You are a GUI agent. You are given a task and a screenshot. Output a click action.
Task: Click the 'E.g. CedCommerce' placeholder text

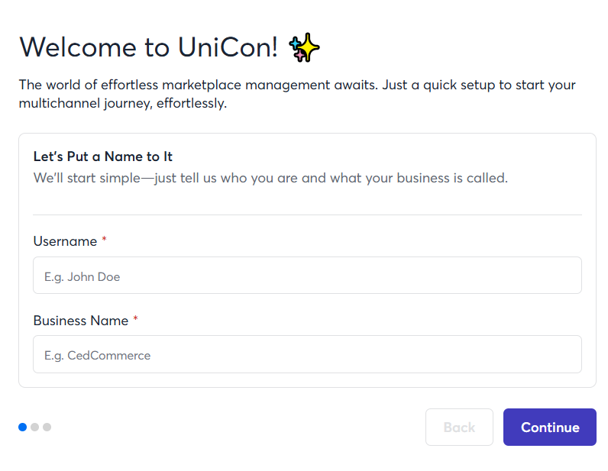[x=98, y=356]
